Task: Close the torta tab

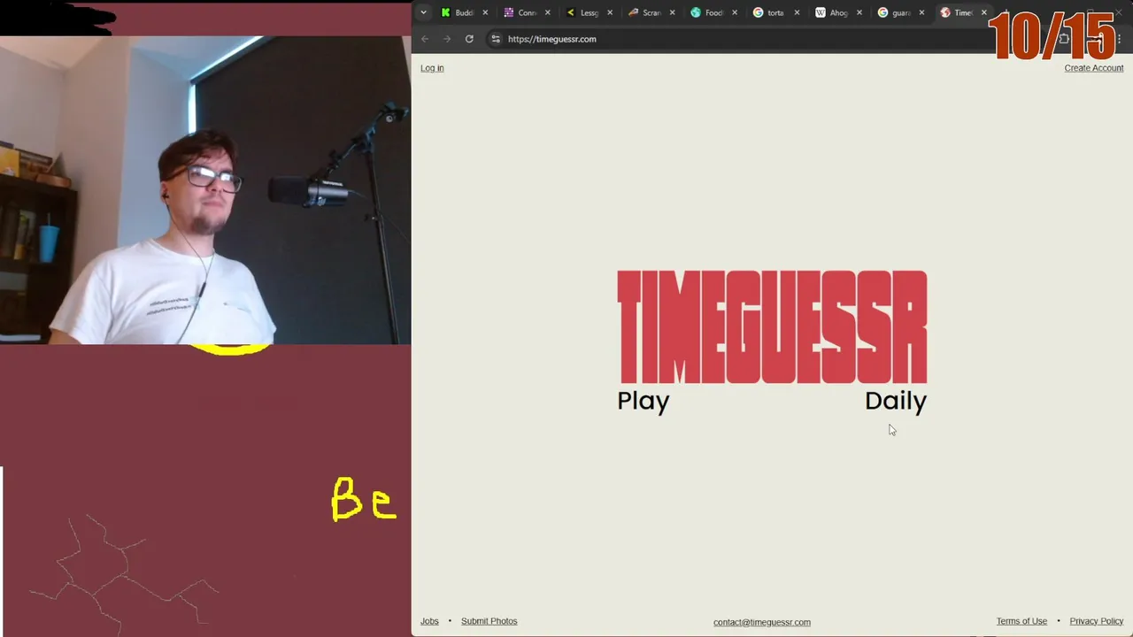Action: point(797,12)
